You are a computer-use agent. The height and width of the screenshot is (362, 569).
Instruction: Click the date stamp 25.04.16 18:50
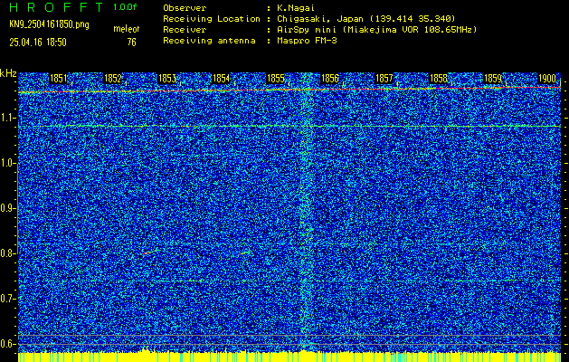coord(38,43)
